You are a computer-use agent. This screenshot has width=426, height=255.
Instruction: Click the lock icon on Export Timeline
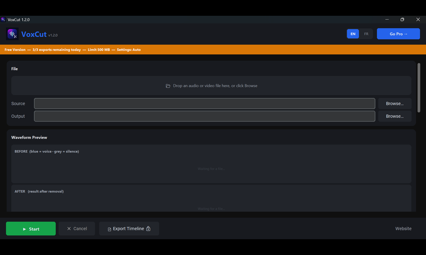(148, 228)
